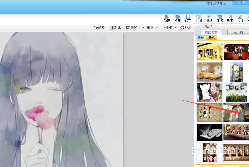This screenshot has width=249, height=167.
Task: Choose the golden framed posters template thumbnail
Action: click(x=236, y=153)
